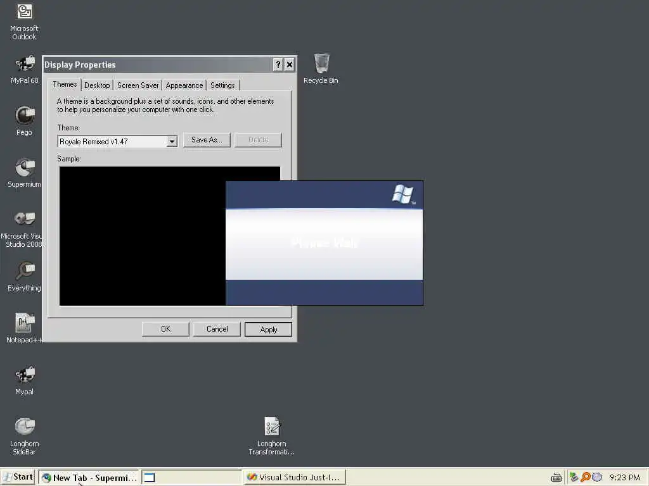The width and height of the screenshot is (649, 486).
Task: Select the Pego desktop shortcut
Action: coord(25,121)
